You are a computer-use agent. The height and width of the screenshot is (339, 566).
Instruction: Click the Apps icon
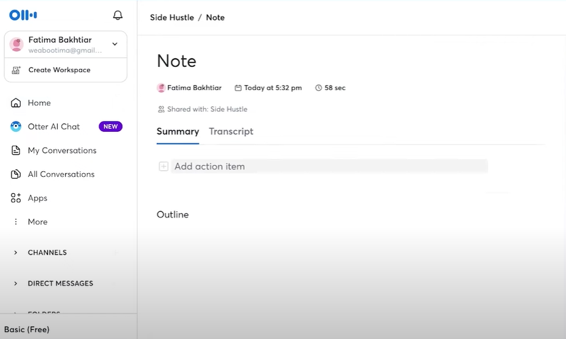click(16, 198)
